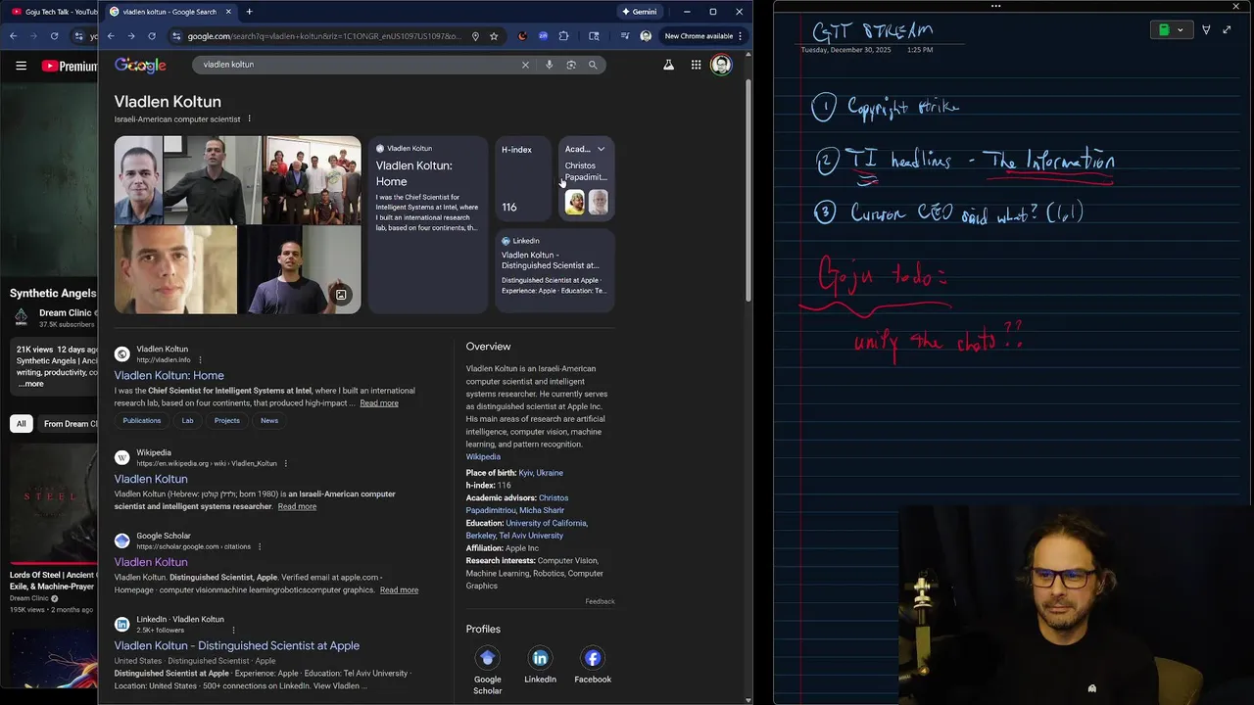Click the magnifier search button
The width and height of the screenshot is (1254, 705).
[593, 65]
